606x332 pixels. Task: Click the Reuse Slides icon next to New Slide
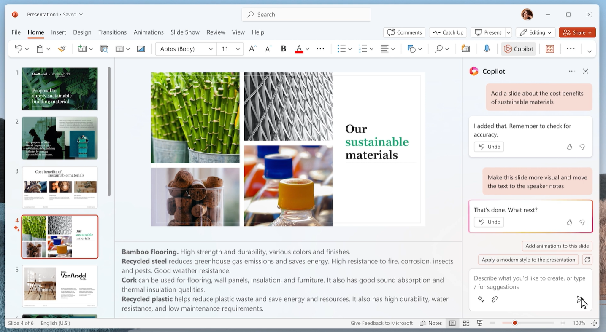104,49
